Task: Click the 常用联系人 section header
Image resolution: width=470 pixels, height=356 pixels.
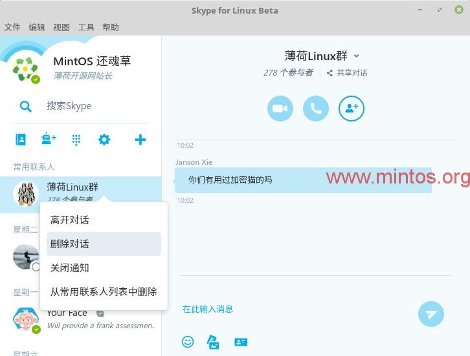Action: coord(34,167)
